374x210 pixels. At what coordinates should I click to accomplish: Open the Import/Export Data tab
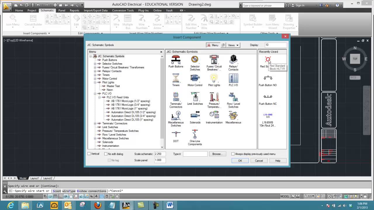click(96, 10)
